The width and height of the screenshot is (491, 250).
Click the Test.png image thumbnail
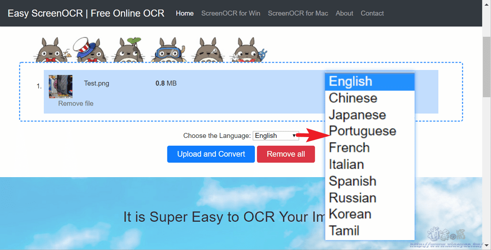[x=61, y=86]
